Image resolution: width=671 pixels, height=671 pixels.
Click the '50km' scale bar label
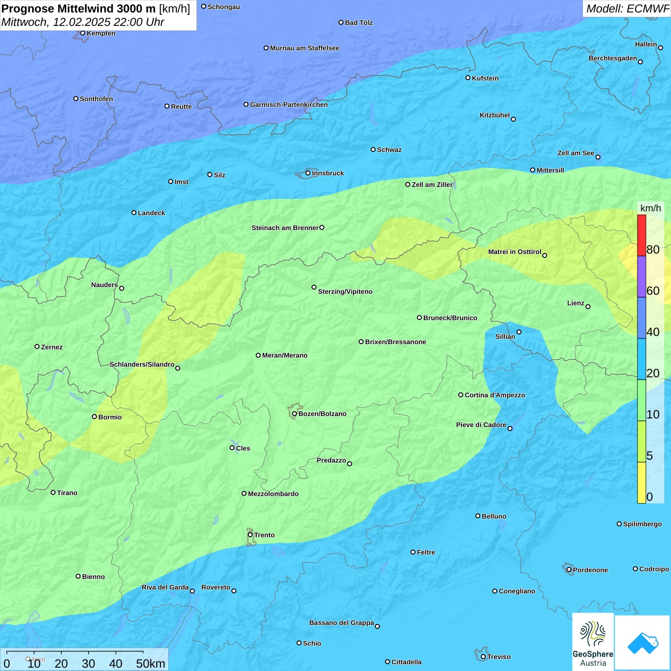click(x=150, y=663)
